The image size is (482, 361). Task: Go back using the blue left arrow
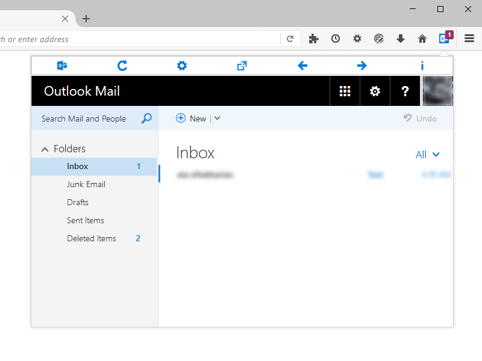(302, 66)
